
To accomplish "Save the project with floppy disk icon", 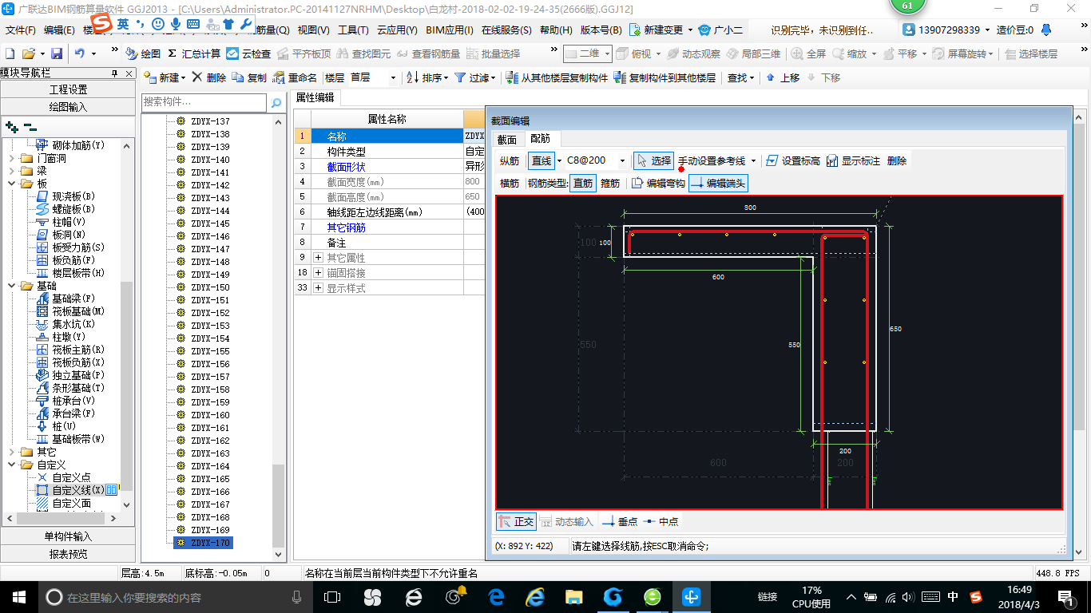I will click(57, 53).
